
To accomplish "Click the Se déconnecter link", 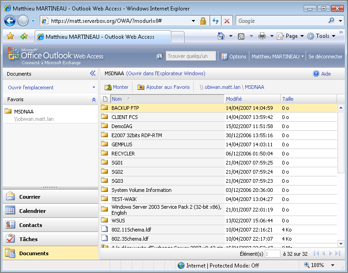I will point(325,57).
